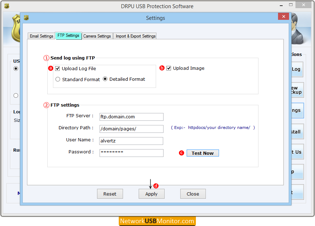
Task: Click the 'Send log using FTP' heading
Action: pyautogui.click(x=73, y=58)
